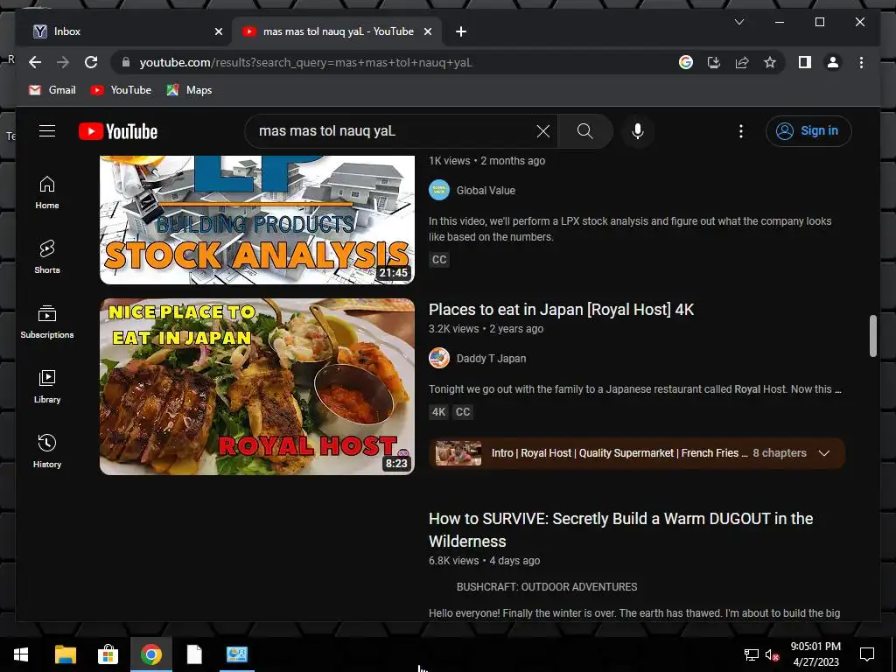Open the Maps bookmark
The height and width of the screenshot is (672, 896).
pos(189,90)
